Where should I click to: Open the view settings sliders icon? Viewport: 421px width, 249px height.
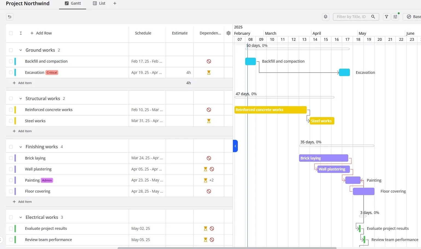point(395,17)
